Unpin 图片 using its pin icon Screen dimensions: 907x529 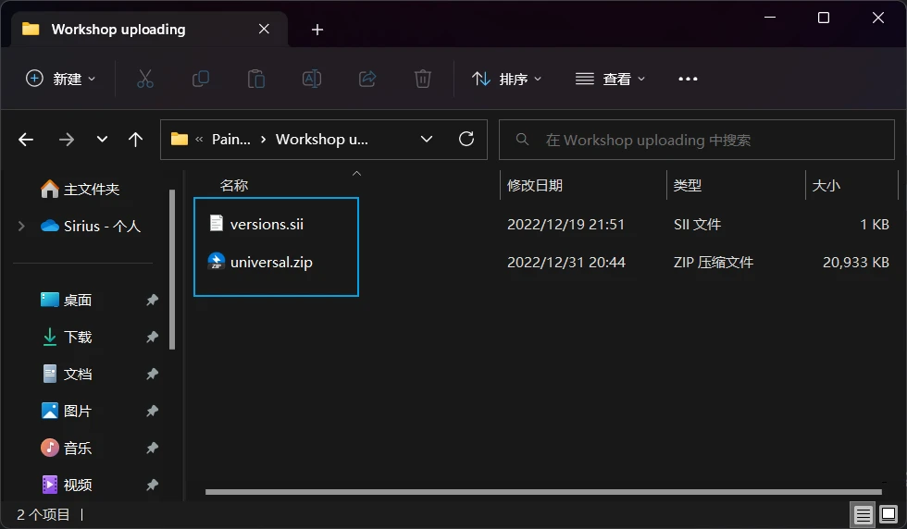tap(152, 411)
